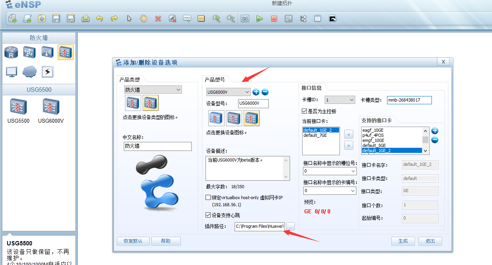The height and width of the screenshot is (265, 492).
Task: Open USG6000V product model dropdown
Action: 228,92
